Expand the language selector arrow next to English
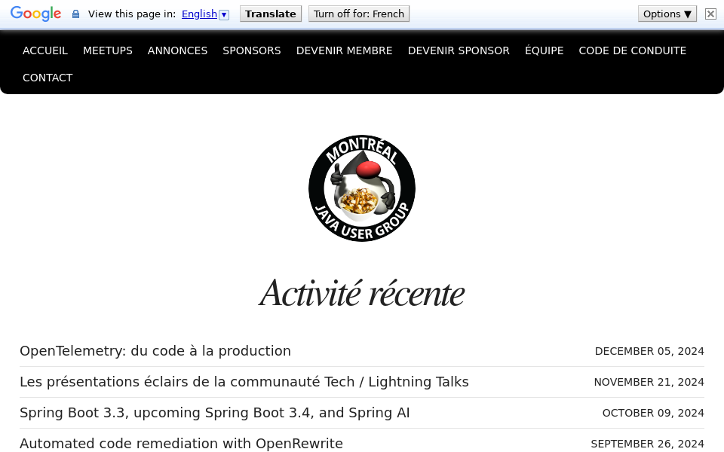 tap(223, 14)
